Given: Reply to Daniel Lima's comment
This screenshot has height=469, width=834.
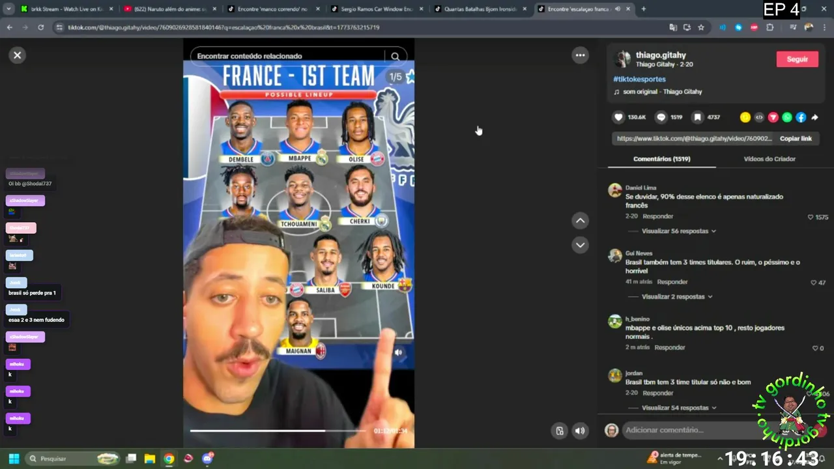Looking at the screenshot, I should [658, 216].
